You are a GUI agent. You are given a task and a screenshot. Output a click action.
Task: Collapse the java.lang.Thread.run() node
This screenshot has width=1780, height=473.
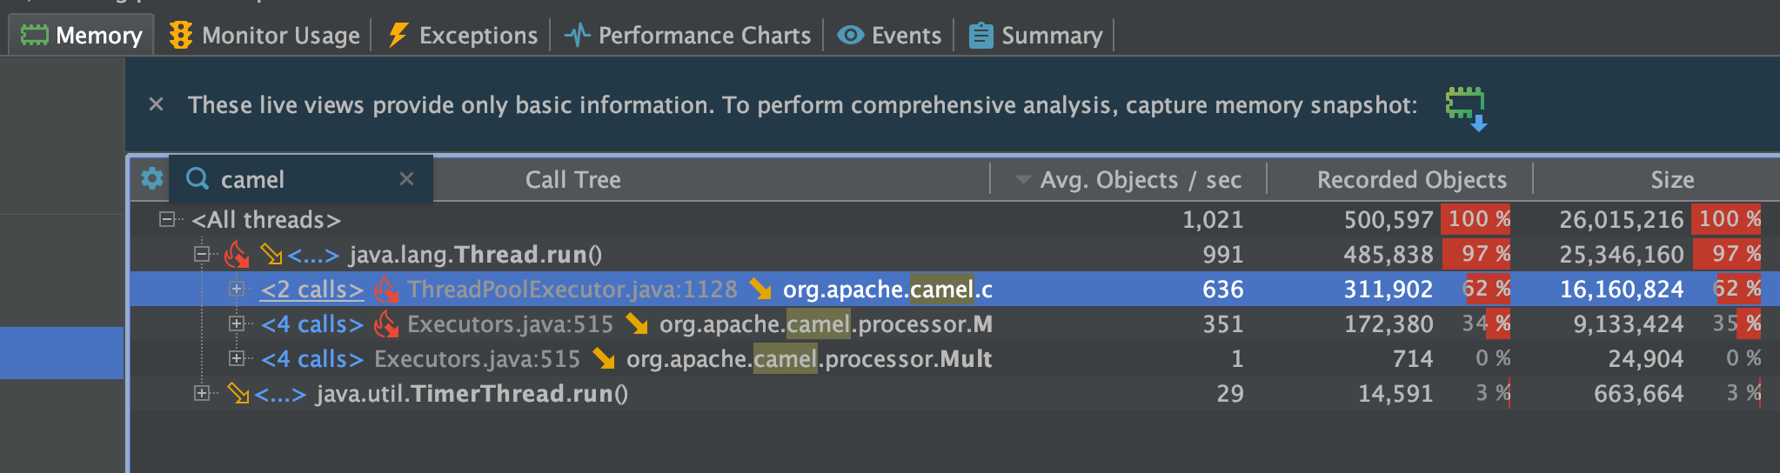point(202,254)
